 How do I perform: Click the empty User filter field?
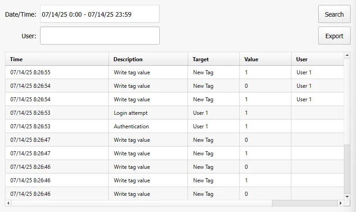point(99,36)
